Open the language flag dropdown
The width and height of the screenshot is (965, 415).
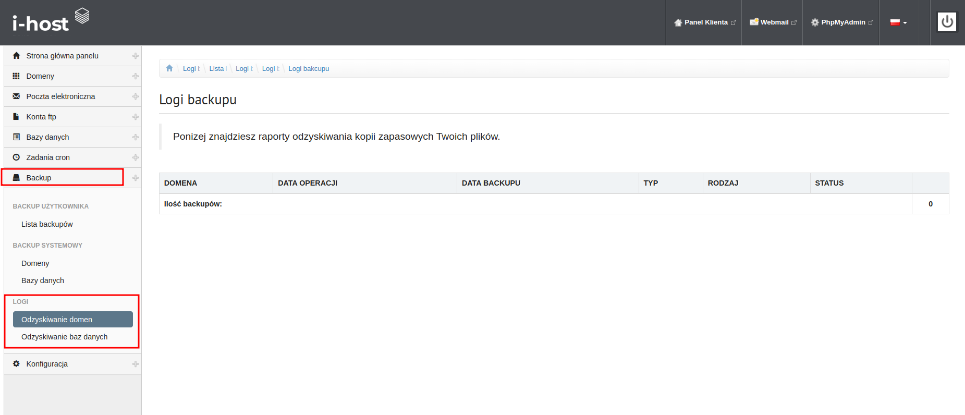pos(898,22)
